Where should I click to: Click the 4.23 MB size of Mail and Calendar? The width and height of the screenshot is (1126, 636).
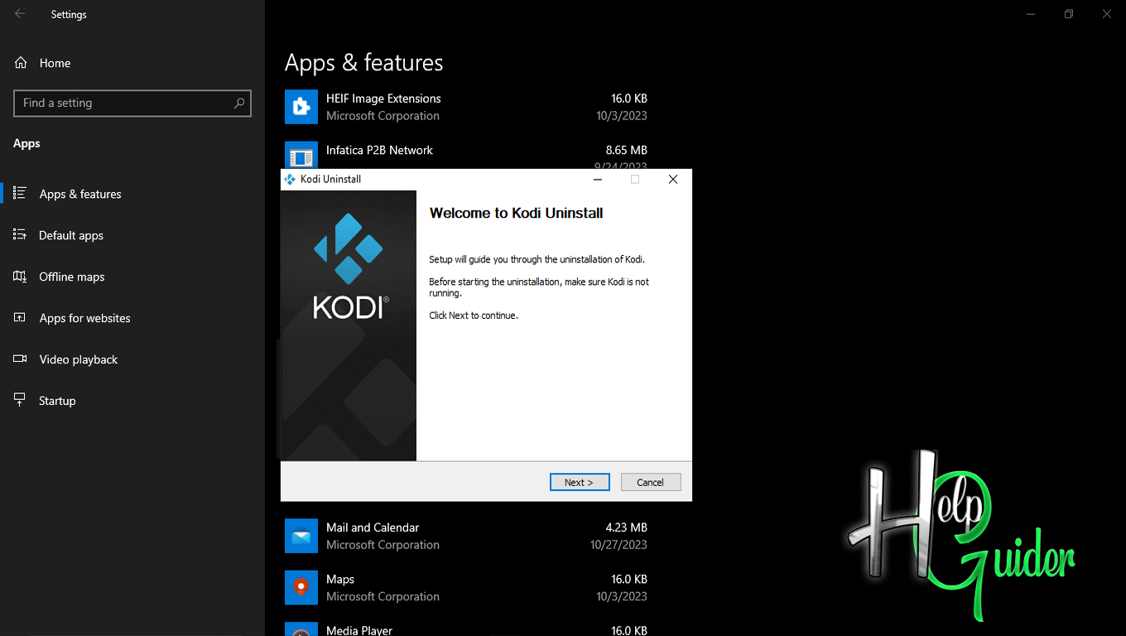point(627,528)
